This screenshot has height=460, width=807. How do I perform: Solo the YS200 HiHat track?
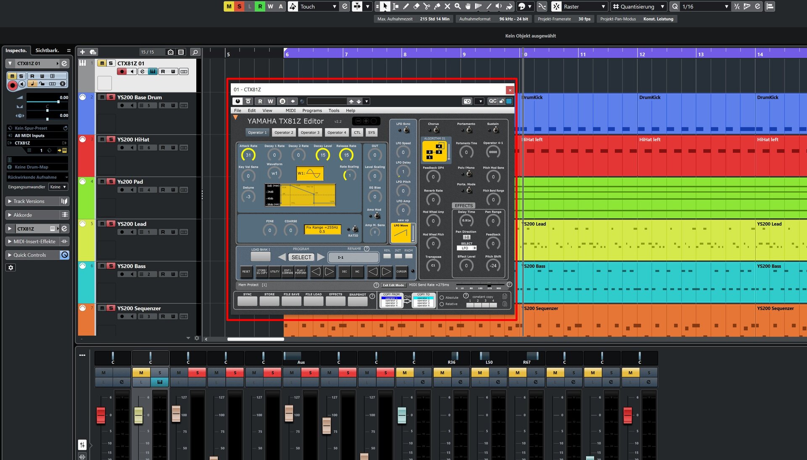tap(111, 139)
